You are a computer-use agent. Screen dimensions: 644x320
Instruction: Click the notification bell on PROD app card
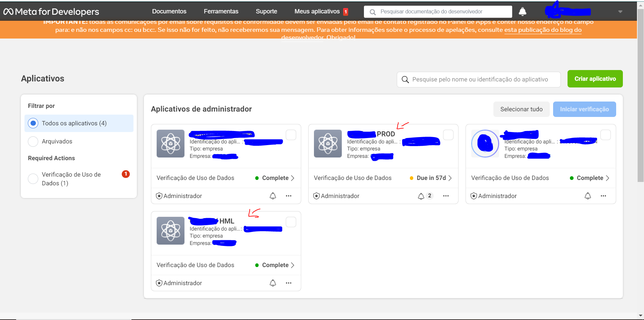(421, 196)
